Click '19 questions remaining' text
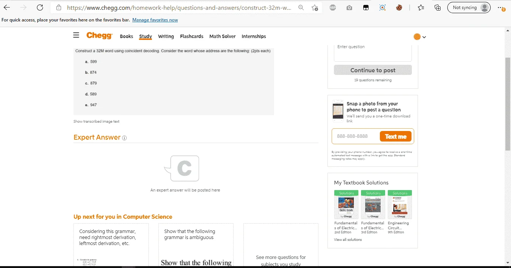 pos(373,80)
